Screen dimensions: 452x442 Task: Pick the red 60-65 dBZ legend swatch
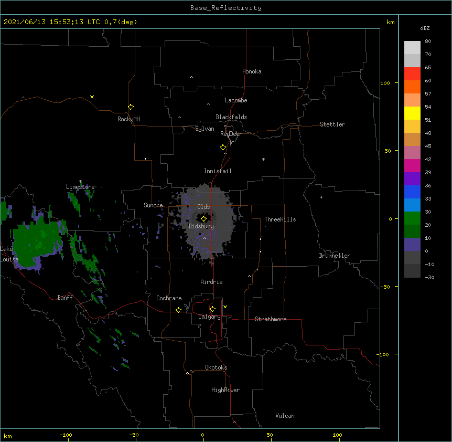click(412, 74)
